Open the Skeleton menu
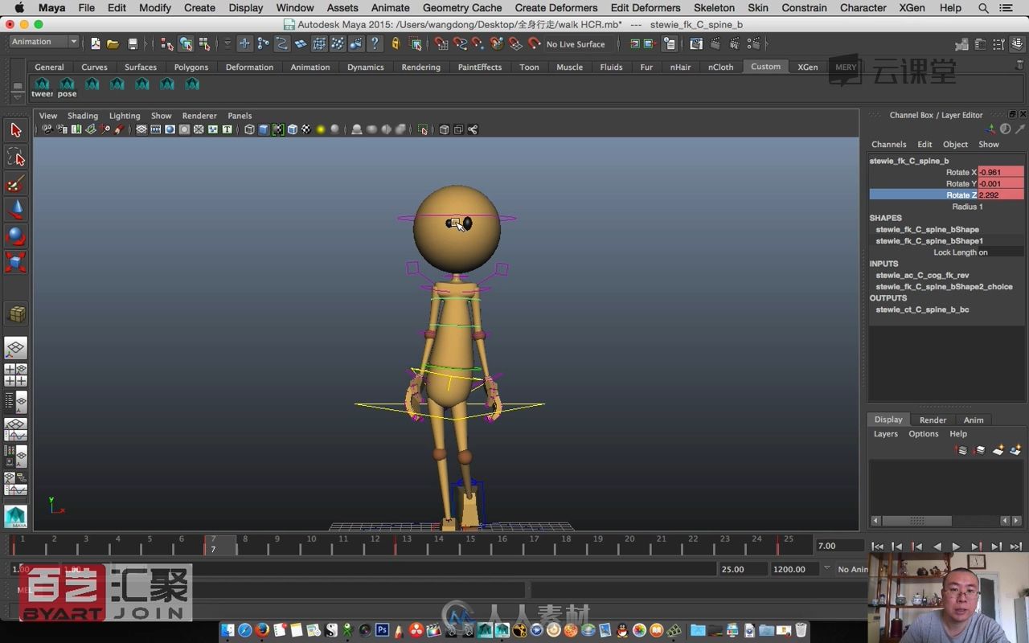1029x643 pixels. point(714,7)
